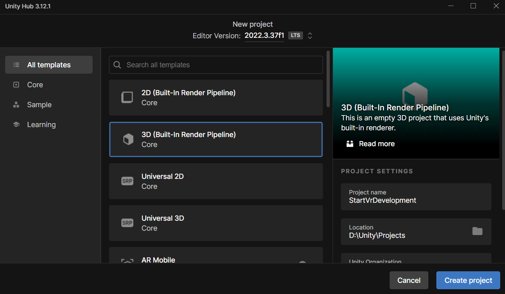The image size is (505, 294).
Task: Click the Cancel button
Action: click(409, 280)
